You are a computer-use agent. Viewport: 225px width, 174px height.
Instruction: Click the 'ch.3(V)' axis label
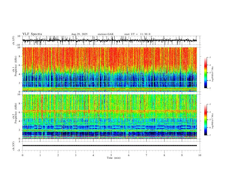tap(13, 146)
